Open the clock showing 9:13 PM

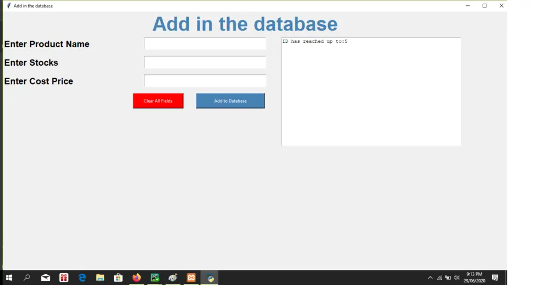click(474, 278)
